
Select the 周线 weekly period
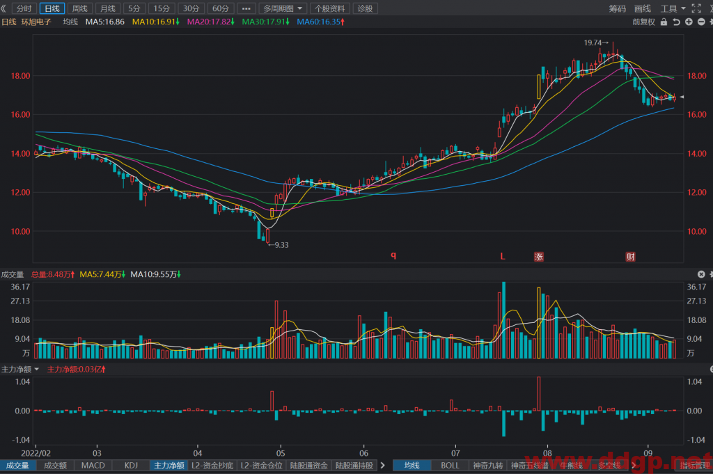(80, 8)
